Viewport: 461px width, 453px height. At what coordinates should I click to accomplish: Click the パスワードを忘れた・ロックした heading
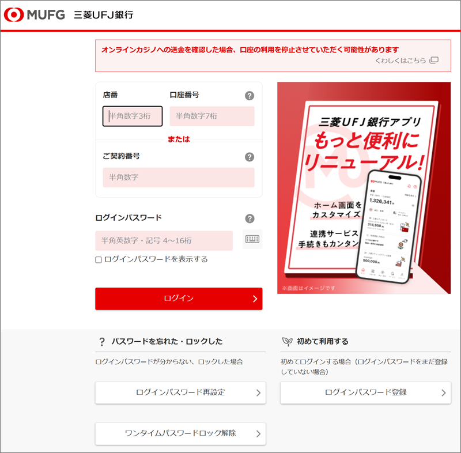[167, 342]
